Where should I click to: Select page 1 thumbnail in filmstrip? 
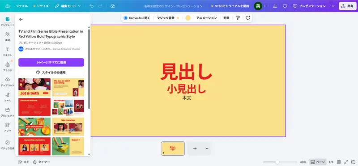pos(173,149)
